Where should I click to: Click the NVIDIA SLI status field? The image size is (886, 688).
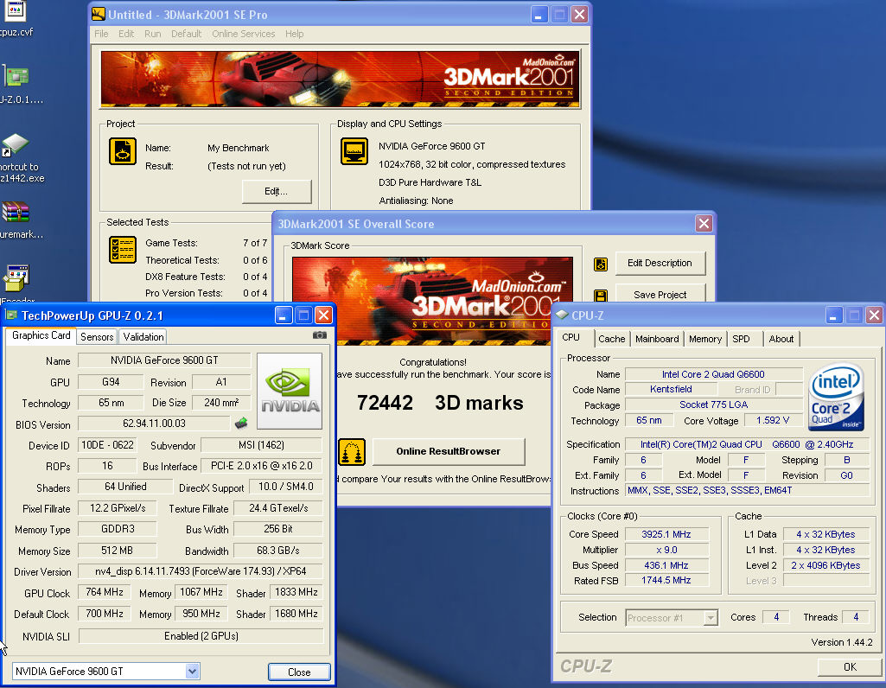click(x=201, y=636)
